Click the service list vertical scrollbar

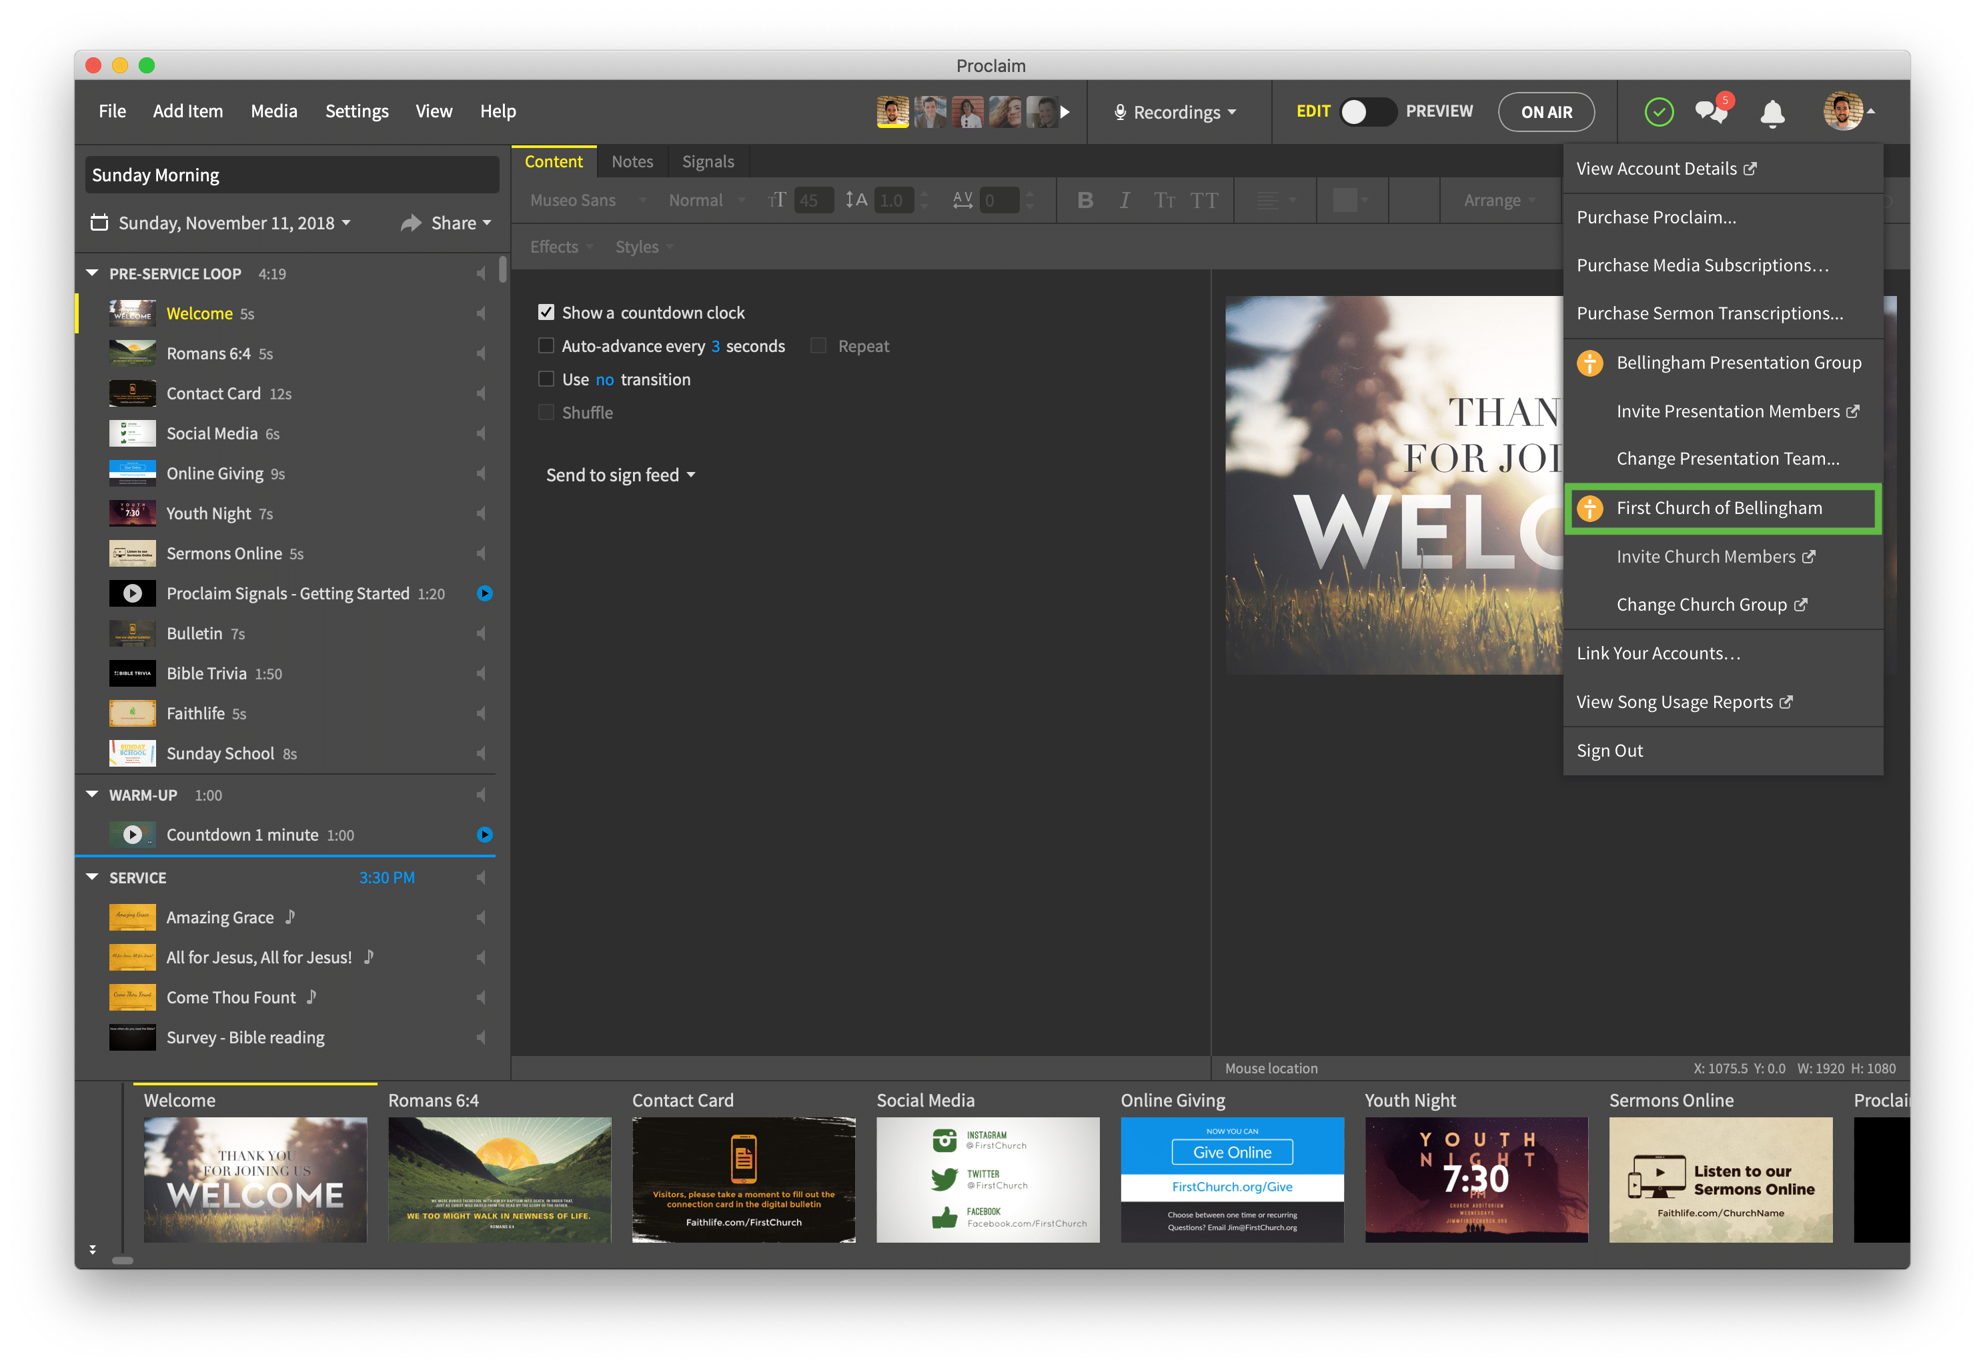502,269
